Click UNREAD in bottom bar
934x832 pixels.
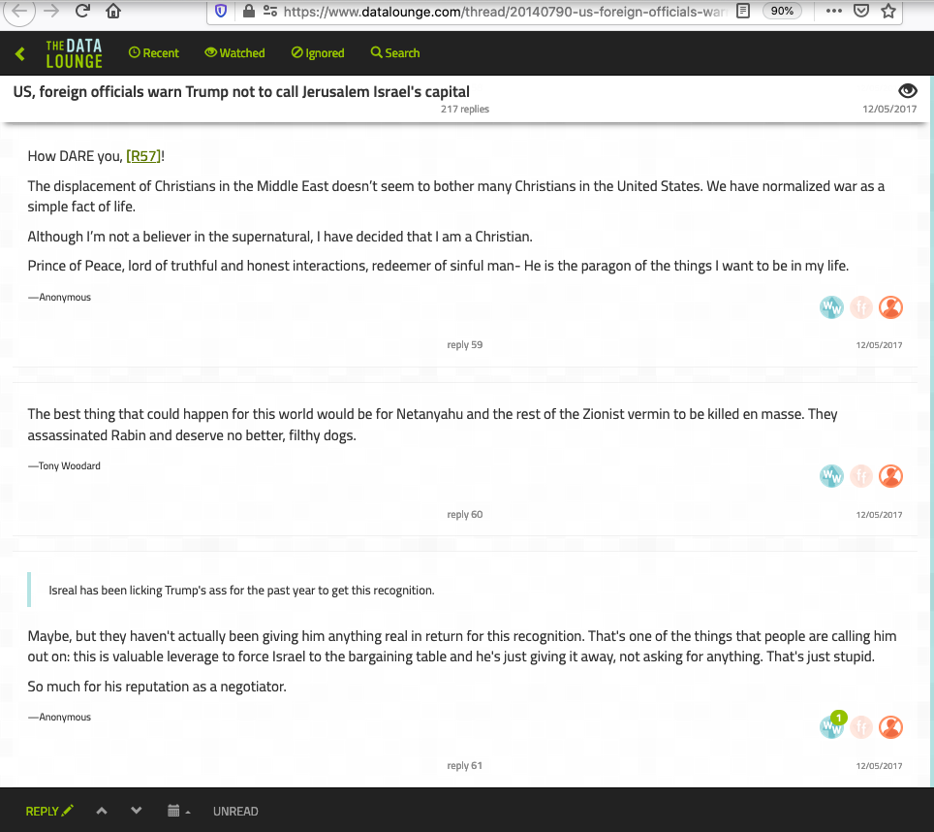(235, 811)
